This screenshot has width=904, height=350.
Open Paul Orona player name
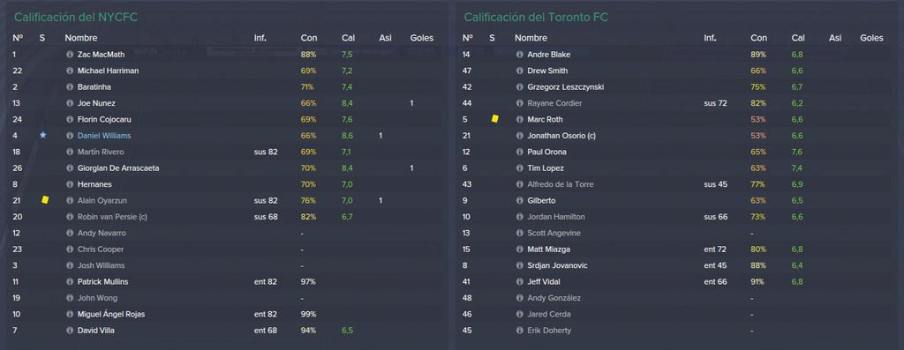546,152
